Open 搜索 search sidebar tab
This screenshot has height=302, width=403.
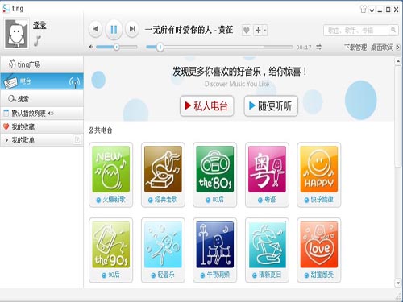pos(42,99)
